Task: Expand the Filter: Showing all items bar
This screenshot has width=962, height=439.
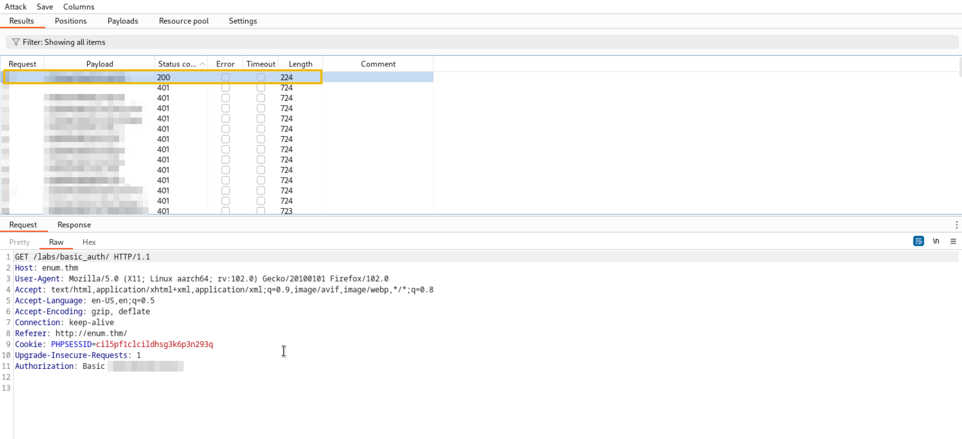Action: pyautogui.click(x=482, y=42)
